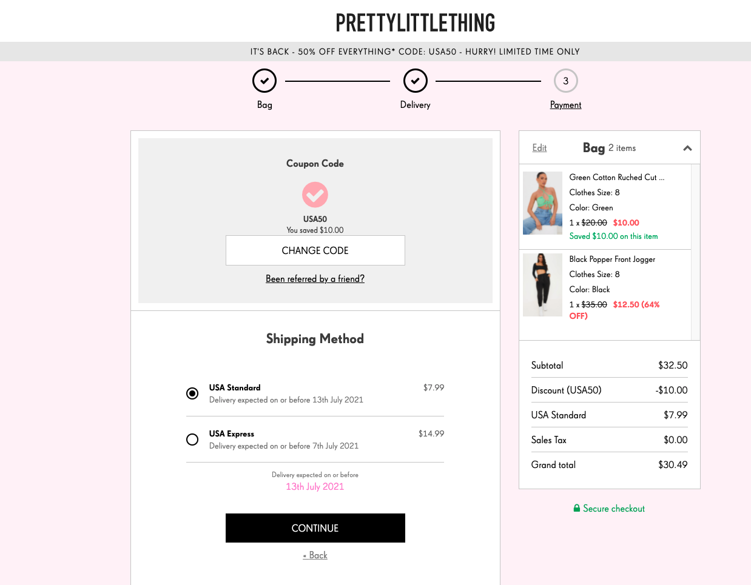This screenshot has width=751, height=585.
Task: Click the Bag step label
Action: pos(264,105)
